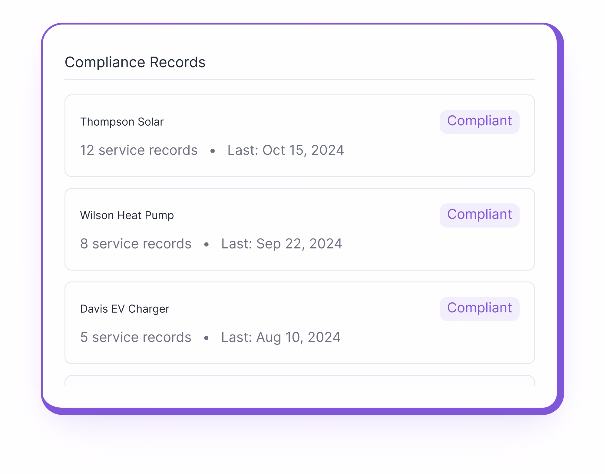Click the 8 service records text
Viewport: 605px width, 474px height.
[x=136, y=244]
